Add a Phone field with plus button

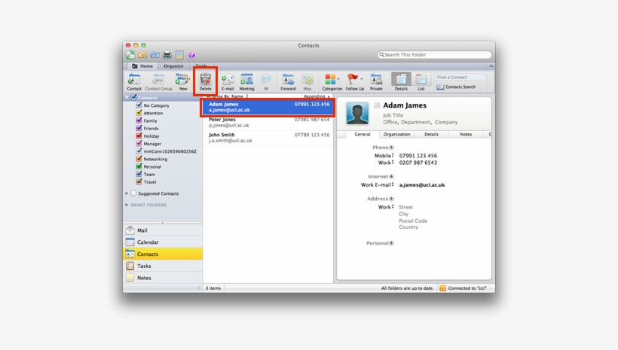tap(391, 148)
